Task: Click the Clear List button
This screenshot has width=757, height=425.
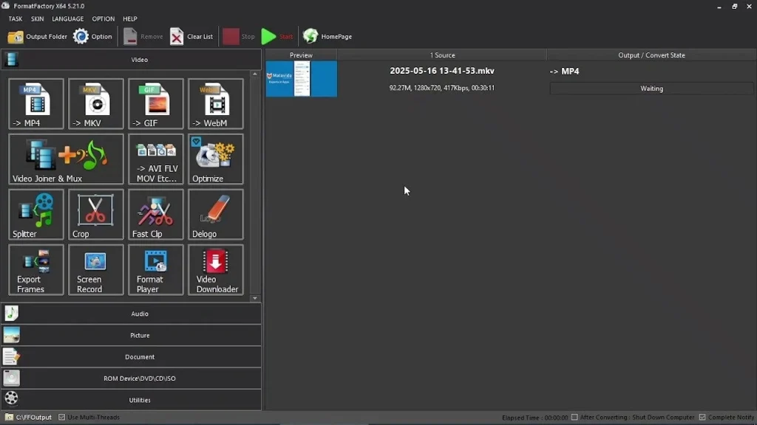Action: tap(191, 35)
